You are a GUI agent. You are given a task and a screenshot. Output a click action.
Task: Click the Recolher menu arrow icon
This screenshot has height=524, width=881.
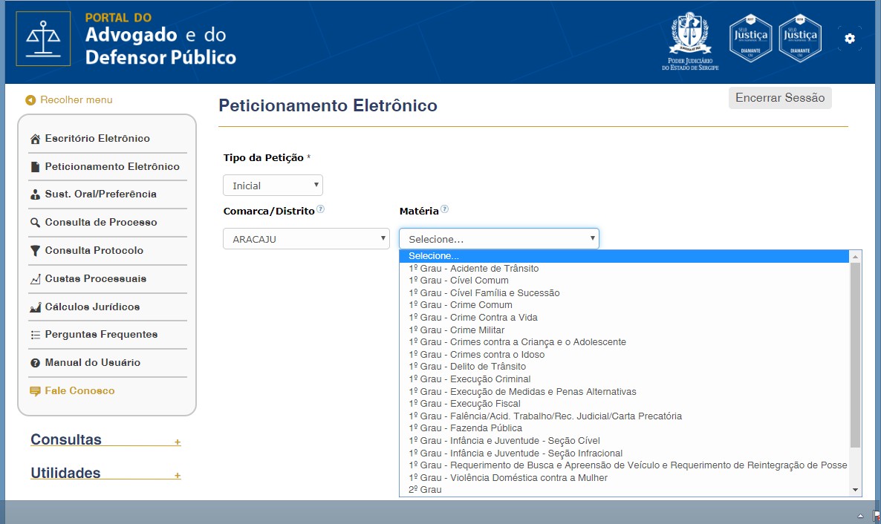point(30,100)
